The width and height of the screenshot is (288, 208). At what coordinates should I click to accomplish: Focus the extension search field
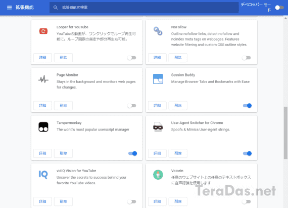[x=144, y=8]
